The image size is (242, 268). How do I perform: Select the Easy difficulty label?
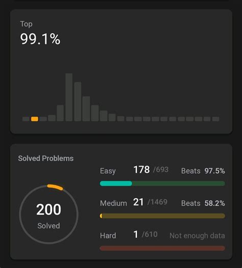(108, 171)
